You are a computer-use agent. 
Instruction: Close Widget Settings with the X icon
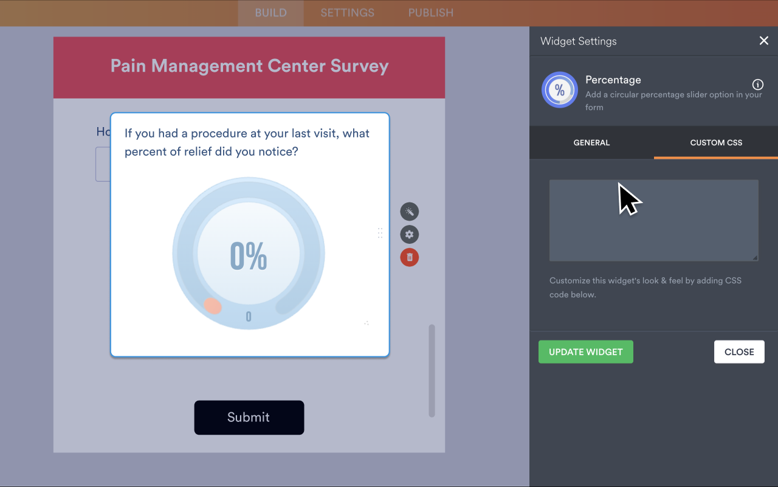coord(764,41)
